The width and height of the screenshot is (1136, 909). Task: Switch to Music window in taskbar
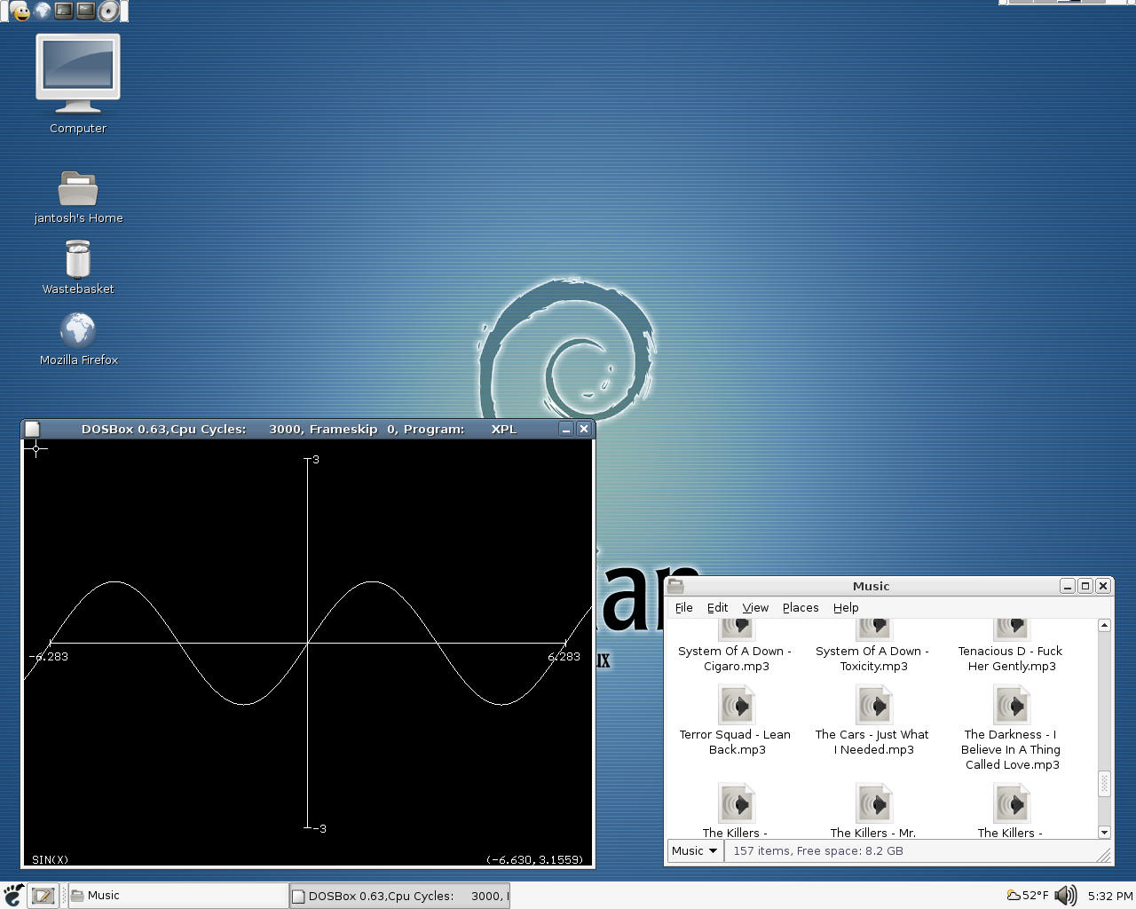coord(177,896)
